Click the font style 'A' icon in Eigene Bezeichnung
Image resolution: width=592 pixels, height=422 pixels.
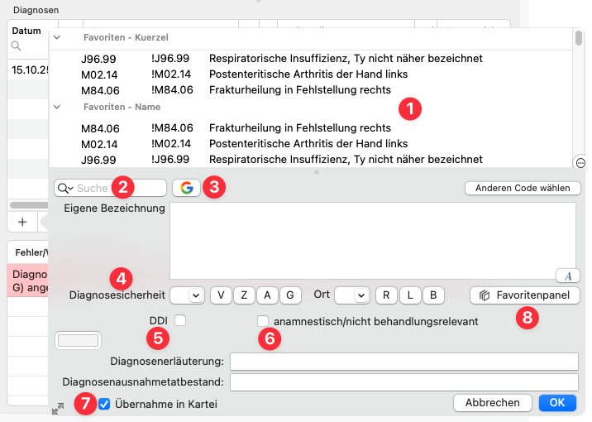coord(568,276)
